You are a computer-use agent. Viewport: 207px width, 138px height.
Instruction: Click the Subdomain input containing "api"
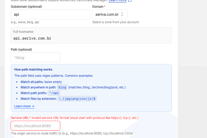(x=51, y=14)
